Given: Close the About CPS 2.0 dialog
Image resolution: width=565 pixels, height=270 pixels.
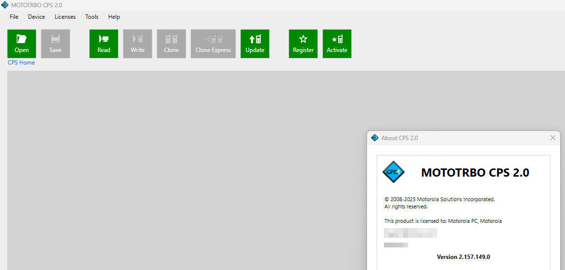Looking at the screenshot, I should click(553, 138).
